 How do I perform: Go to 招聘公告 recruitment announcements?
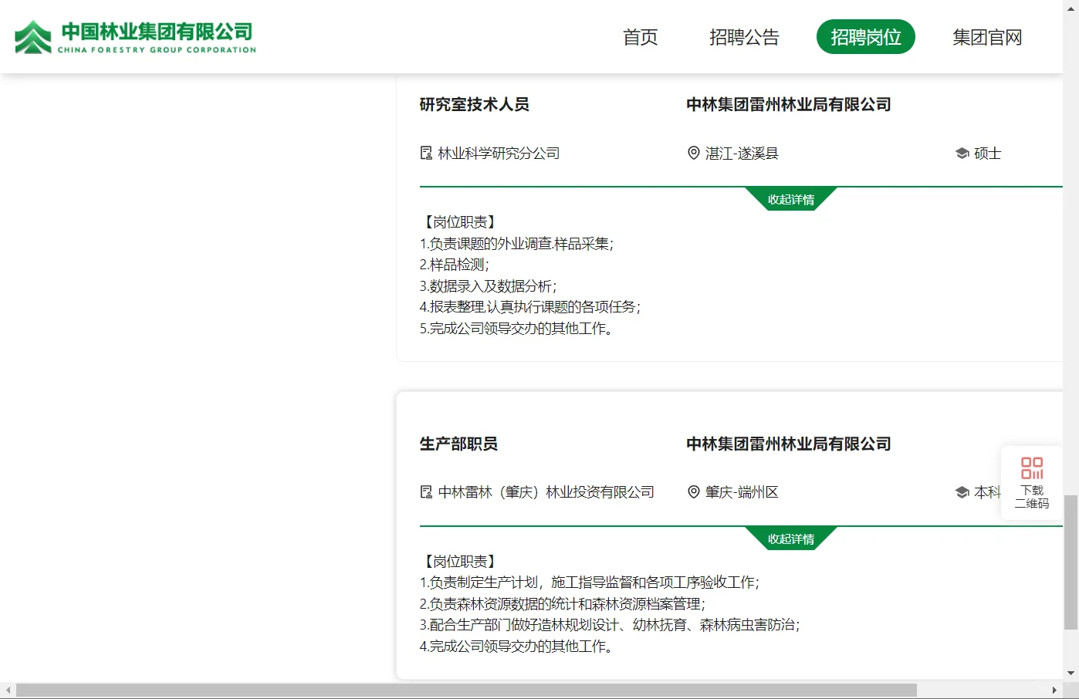click(744, 37)
